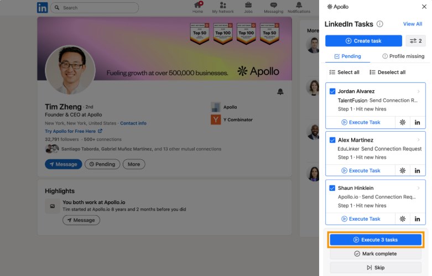Open the Jobs nav item
The height and width of the screenshot is (276, 432).
(x=248, y=7)
